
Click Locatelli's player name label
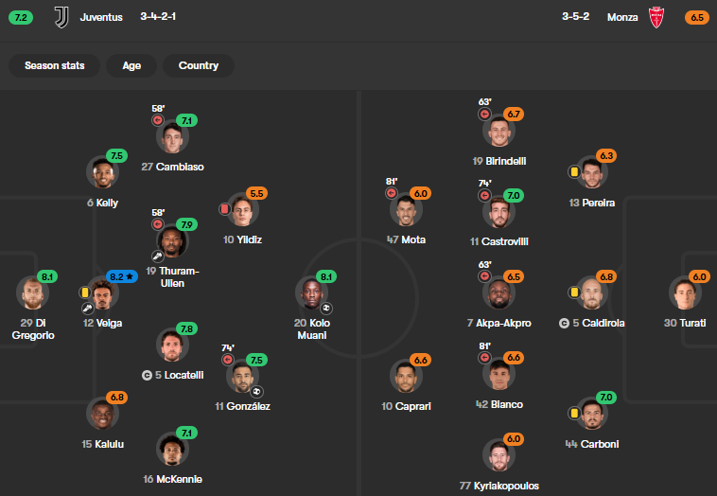(x=179, y=375)
